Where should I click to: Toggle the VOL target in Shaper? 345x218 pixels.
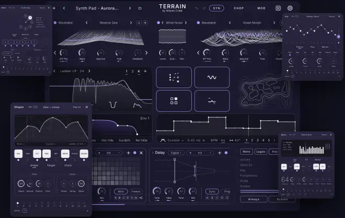(x=18, y=154)
